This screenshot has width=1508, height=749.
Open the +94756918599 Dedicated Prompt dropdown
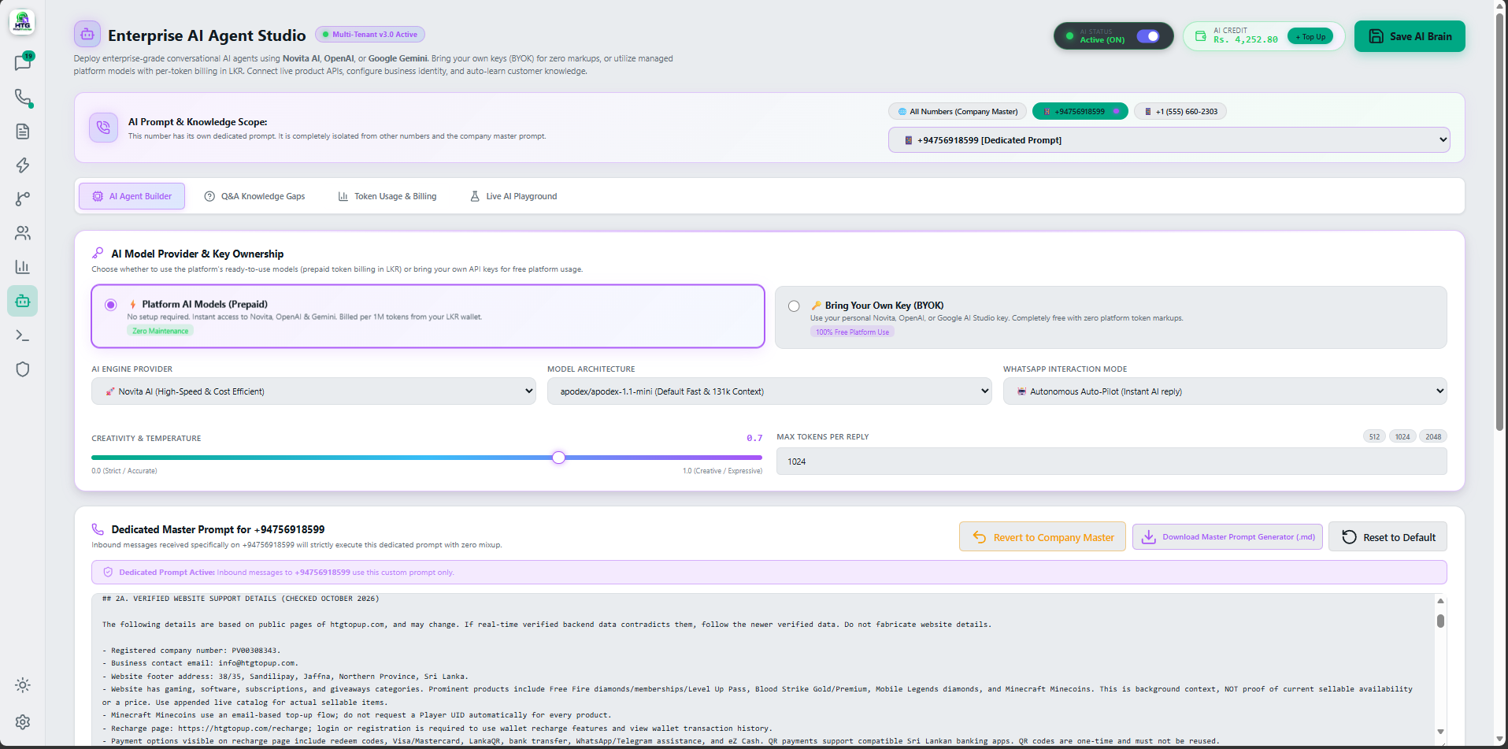(x=1169, y=140)
